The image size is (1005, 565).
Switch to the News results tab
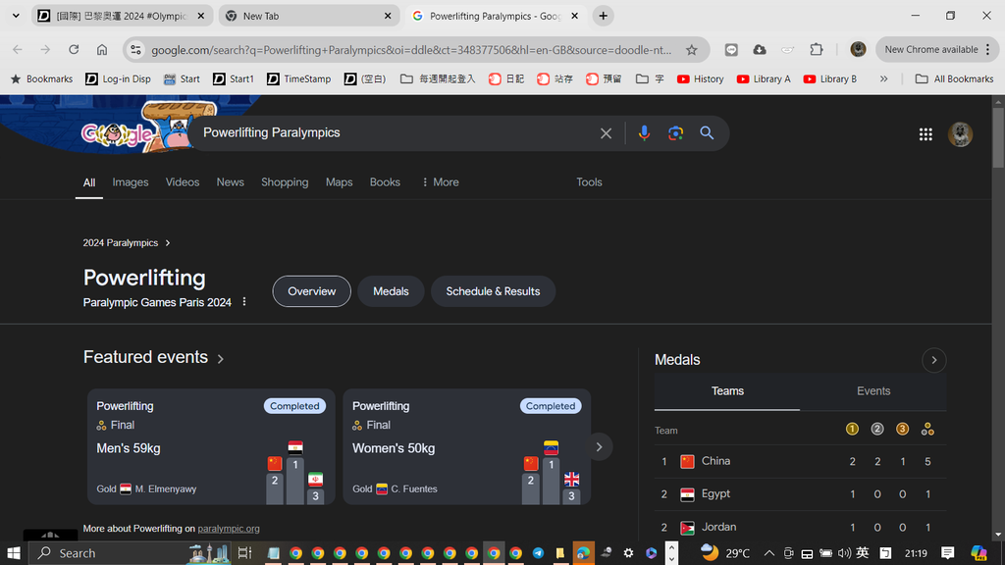click(x=230, y=181)
